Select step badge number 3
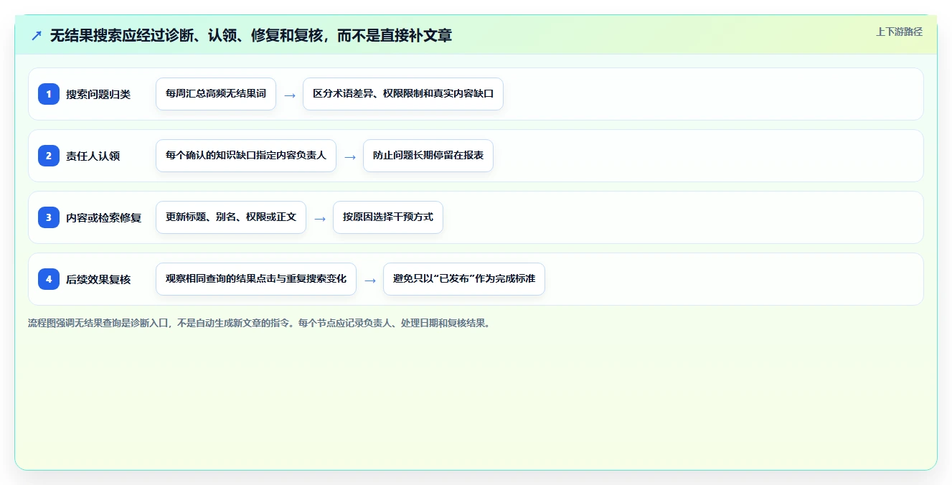Screen dimensions: 952x485 49,217
